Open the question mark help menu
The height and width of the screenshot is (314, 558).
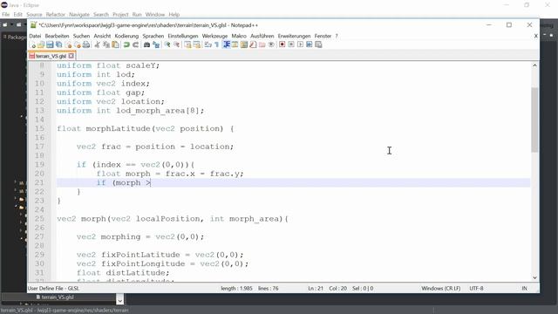(337, 36)
